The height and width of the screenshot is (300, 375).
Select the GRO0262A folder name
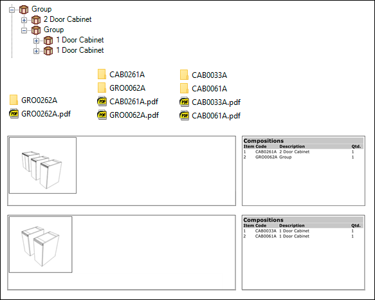coord(39,100)
